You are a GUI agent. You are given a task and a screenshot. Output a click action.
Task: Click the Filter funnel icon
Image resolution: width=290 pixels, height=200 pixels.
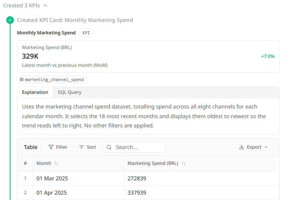click(x=51, y=147)
